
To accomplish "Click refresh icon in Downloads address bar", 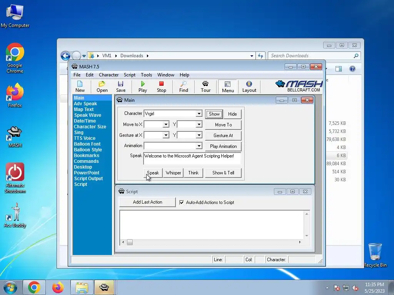I will (260, 56).
